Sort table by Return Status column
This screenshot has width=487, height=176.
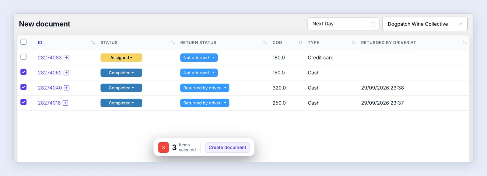tap(265, 42)
